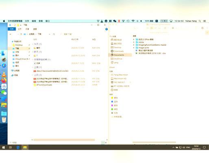
Task: Click the blue help icon in Explorer
Action: click(x=107, y=29)
